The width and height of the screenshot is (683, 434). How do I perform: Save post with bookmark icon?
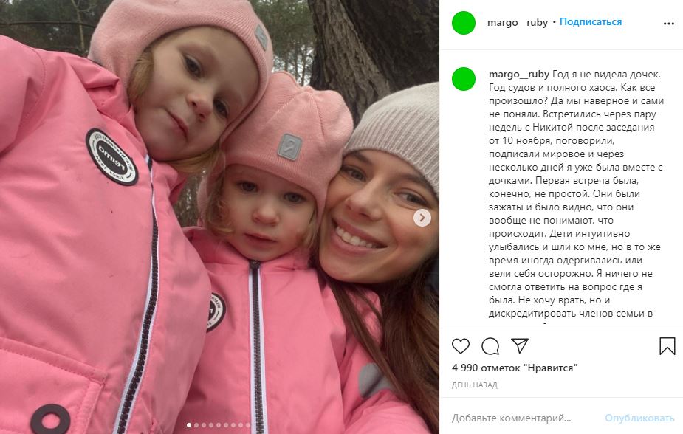[x=667, y=346]
